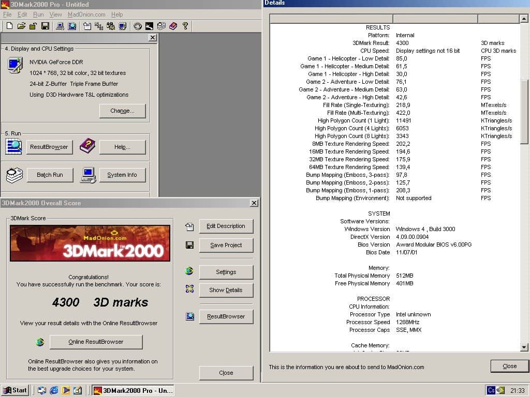530x397 pixels.
Task: Click the 3DMark2000 MadOnion.com banner image
Action: [x=90, y=243]
